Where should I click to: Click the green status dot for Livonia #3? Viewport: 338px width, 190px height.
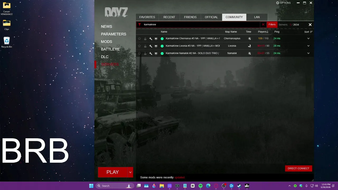click(162, 46)
